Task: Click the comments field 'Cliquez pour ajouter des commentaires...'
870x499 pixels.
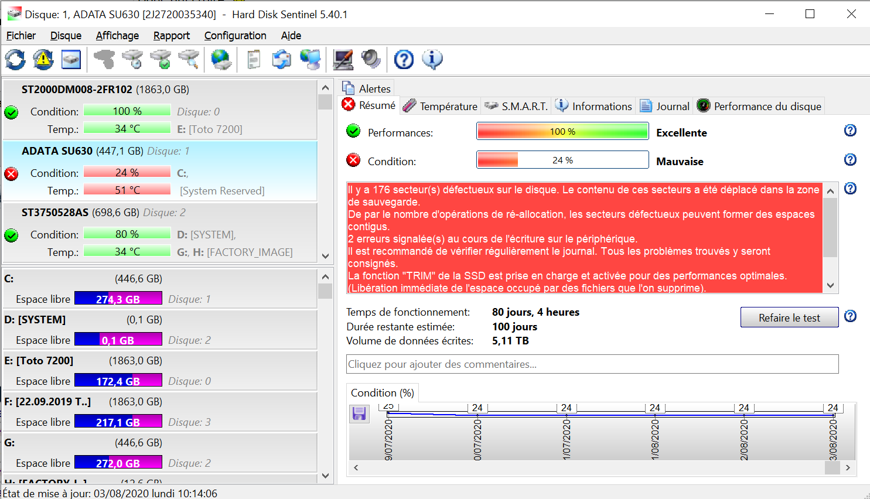Action: pyautogui.click(x=592, y=364)
